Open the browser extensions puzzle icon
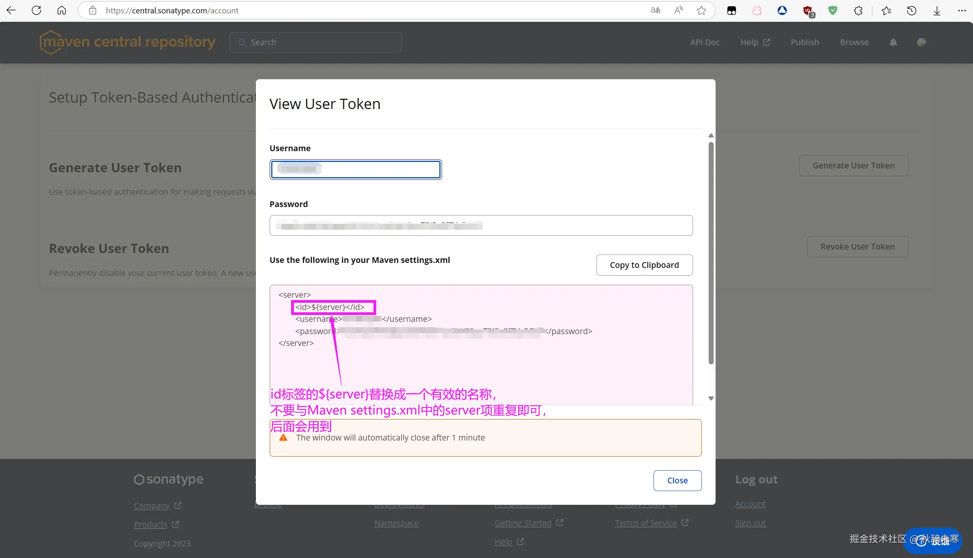The width and height of the screenshot is (973, 558). pos(858,10)
